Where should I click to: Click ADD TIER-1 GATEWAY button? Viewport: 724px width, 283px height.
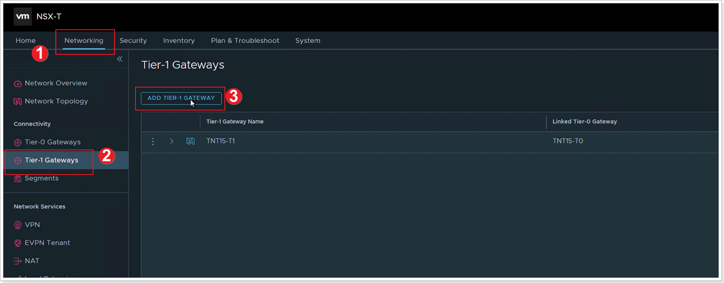coord(181,98)
